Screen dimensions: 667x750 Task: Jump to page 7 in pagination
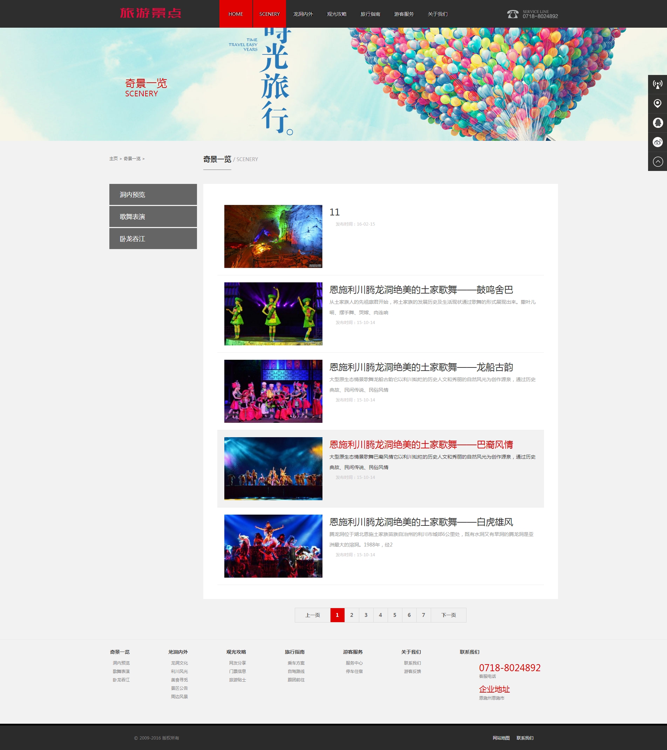pos(423,615)
